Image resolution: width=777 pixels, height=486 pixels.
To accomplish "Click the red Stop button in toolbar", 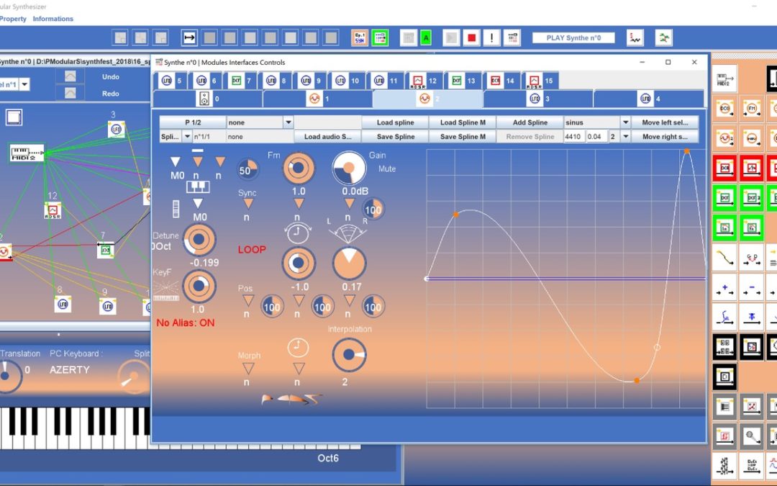I will point(471,37).
